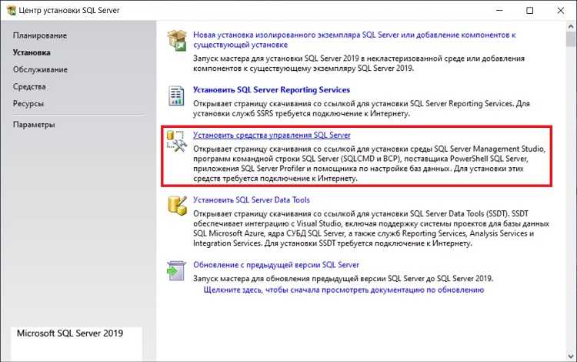Open Обновление с предыдущей версии SQL Server link
This screenshot has height=362, width=577.
click(x=276, y=265)
